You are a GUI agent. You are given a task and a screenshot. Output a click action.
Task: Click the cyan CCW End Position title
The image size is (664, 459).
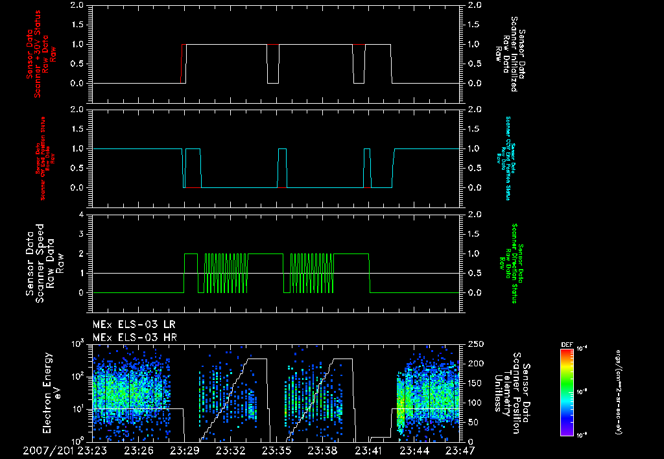(x=505, y=158)
